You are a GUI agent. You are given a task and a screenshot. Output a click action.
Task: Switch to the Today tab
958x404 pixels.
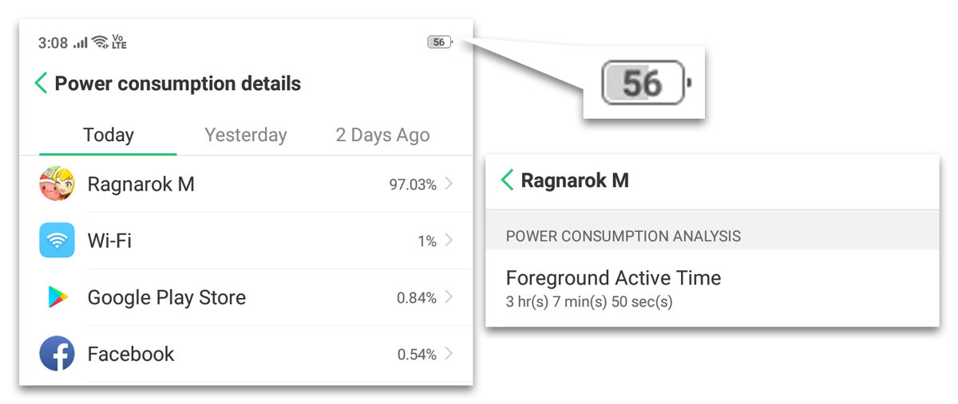tap(109, 135)
